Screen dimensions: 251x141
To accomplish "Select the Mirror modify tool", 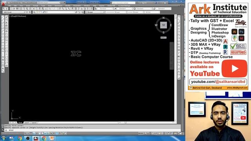I will (x=7, y=23).
